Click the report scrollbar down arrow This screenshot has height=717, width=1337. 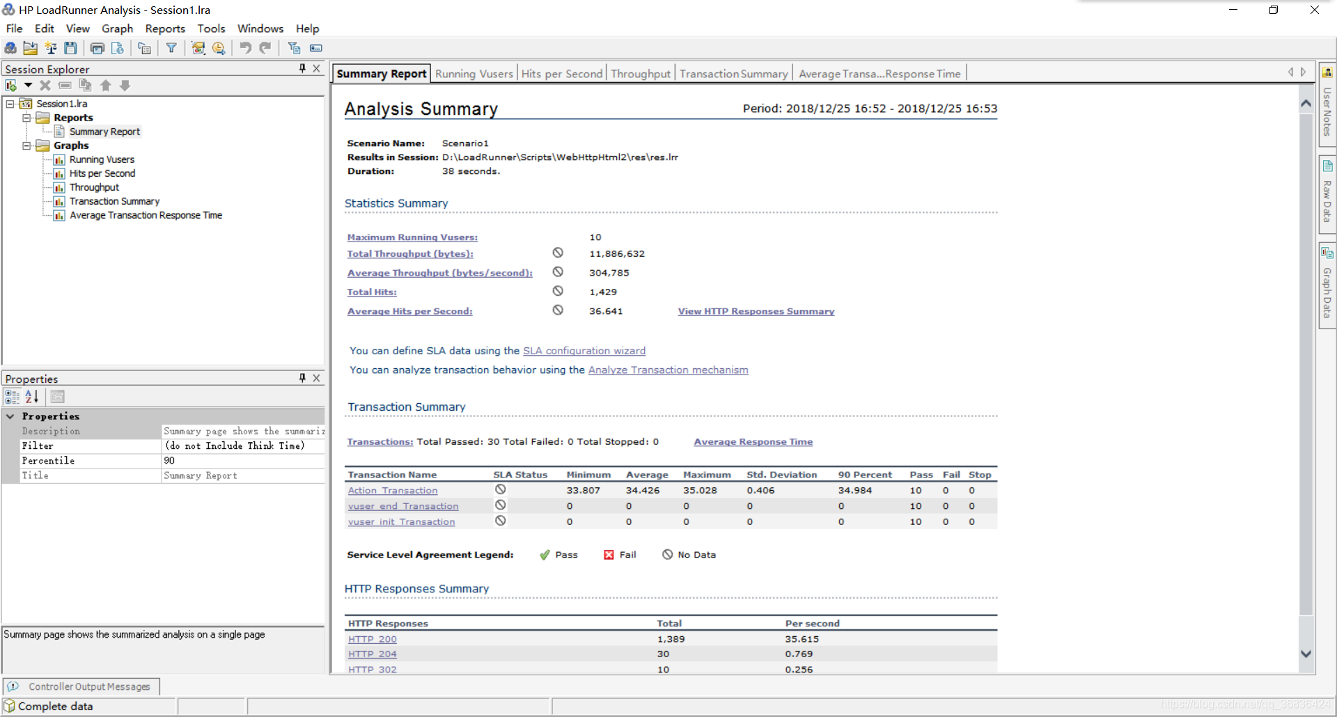pyautogui.click(x=1306, y=654)
